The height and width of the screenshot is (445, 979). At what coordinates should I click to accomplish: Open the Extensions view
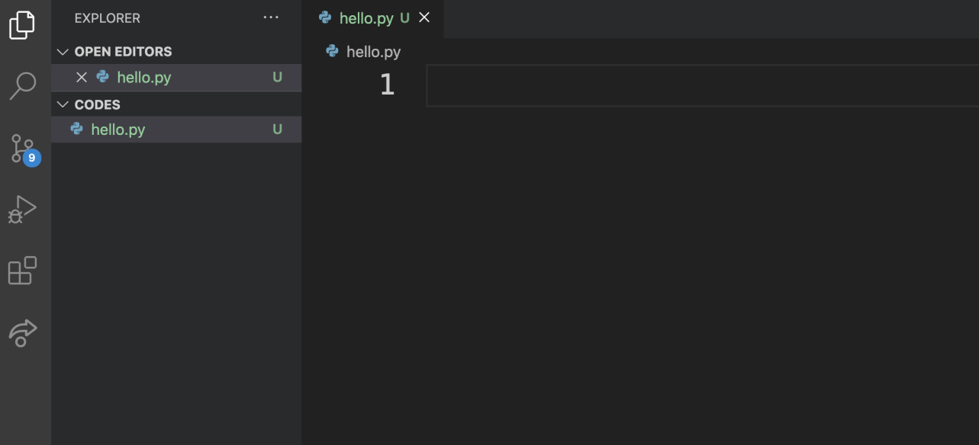(22, 271)
